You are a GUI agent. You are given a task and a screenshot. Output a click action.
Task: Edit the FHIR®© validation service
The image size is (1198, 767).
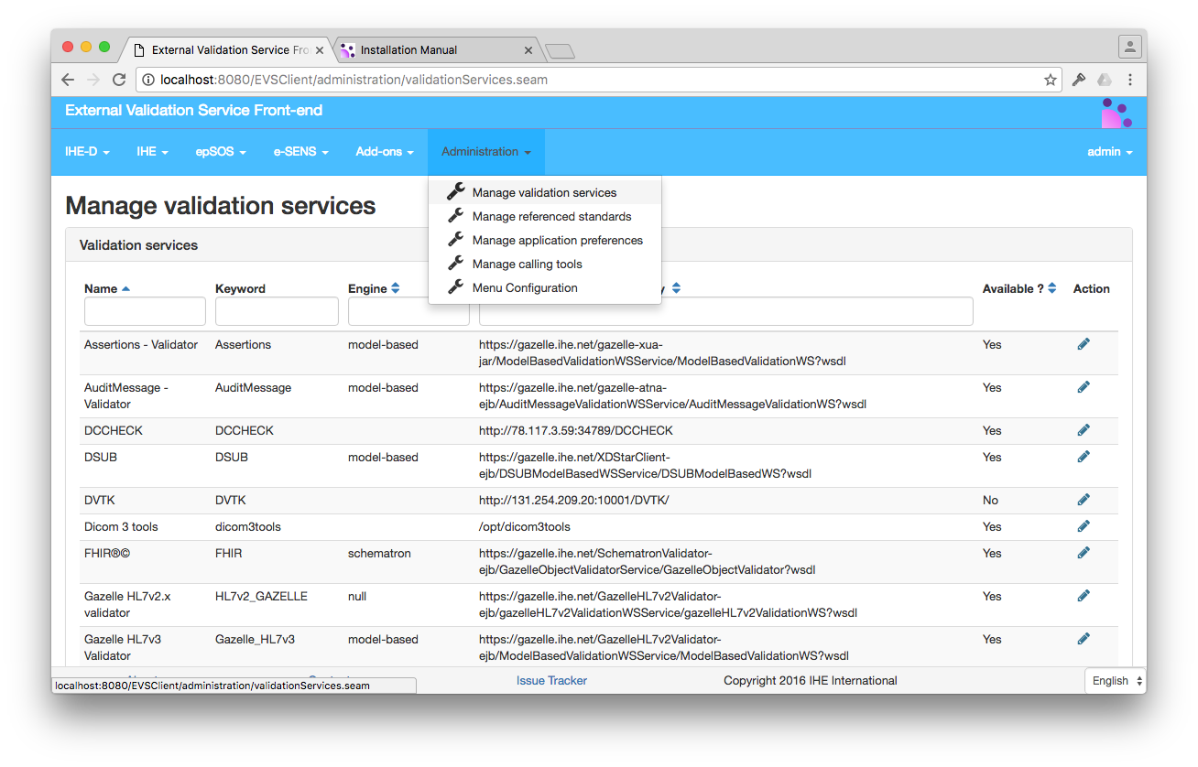coord(1084,552)
